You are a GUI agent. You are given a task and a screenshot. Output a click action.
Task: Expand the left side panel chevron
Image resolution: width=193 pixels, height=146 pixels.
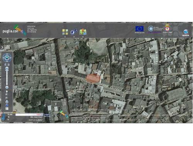click(2, 47)
